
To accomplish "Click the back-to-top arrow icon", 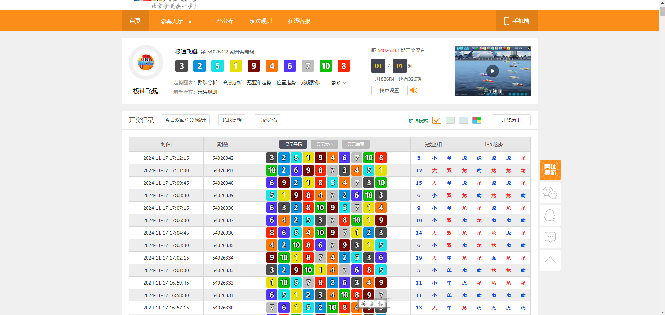I will point(550,260).
